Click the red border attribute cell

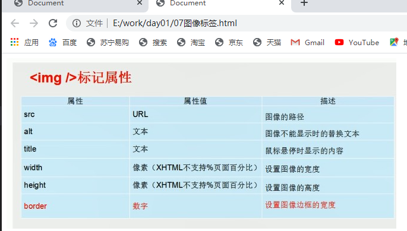pyautogui.click(x=75, y=206)
